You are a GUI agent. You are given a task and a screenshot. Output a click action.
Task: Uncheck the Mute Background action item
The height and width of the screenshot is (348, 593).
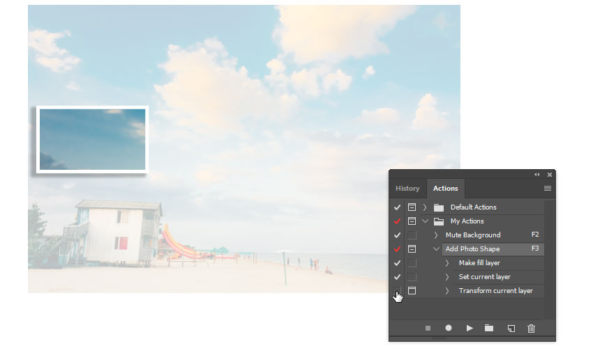tap(397, 235)
